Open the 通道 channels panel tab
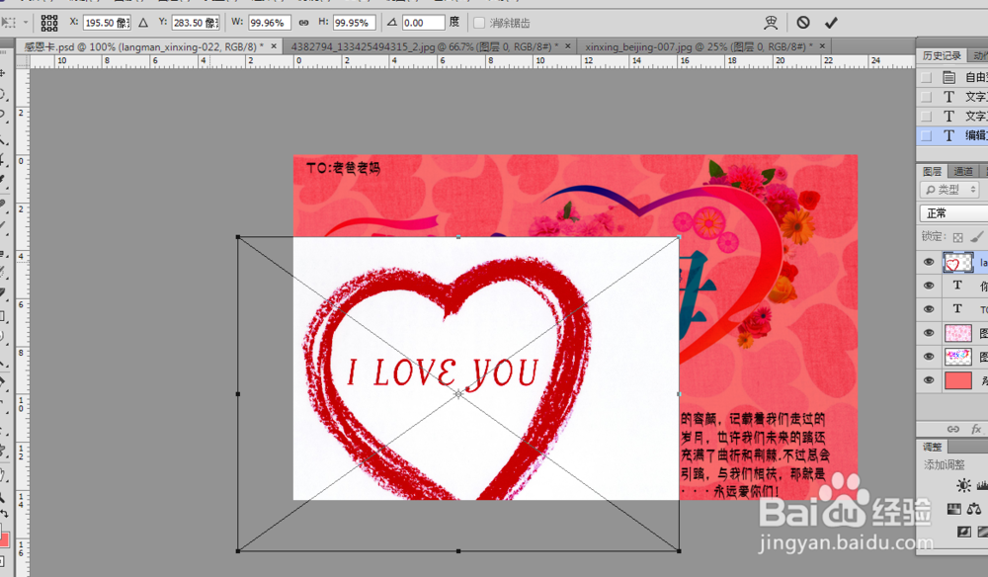988x577 pixels. click(962, 171)
